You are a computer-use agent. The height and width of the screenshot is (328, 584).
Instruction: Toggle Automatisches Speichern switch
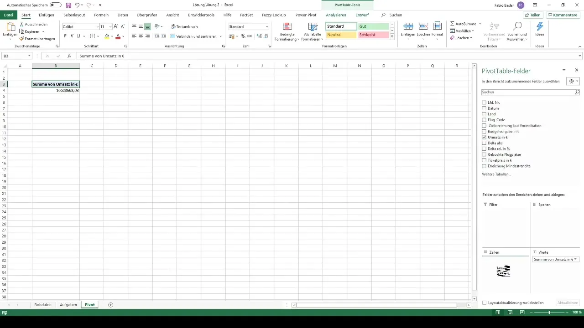coord(56,5)
